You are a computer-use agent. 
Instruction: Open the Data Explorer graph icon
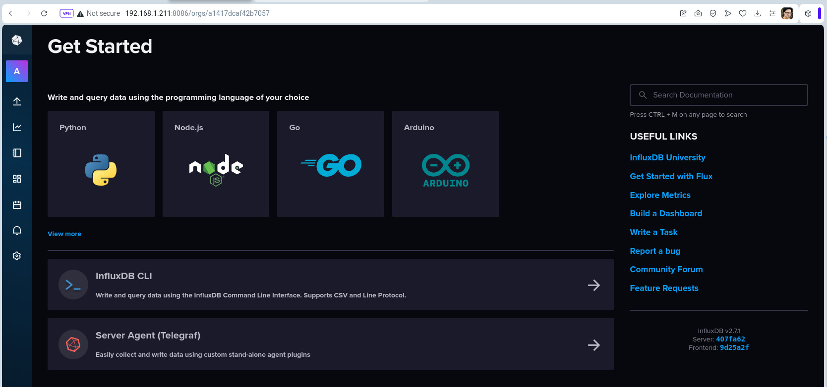[17, 127]
